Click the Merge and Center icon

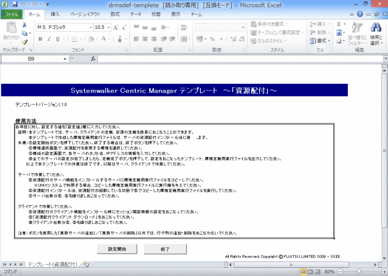click(183, 39)
